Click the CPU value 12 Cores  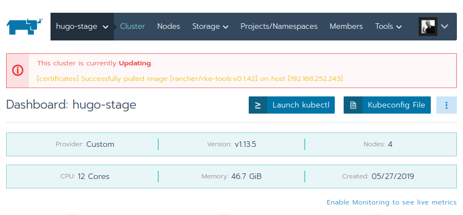(x=94, y=176)
